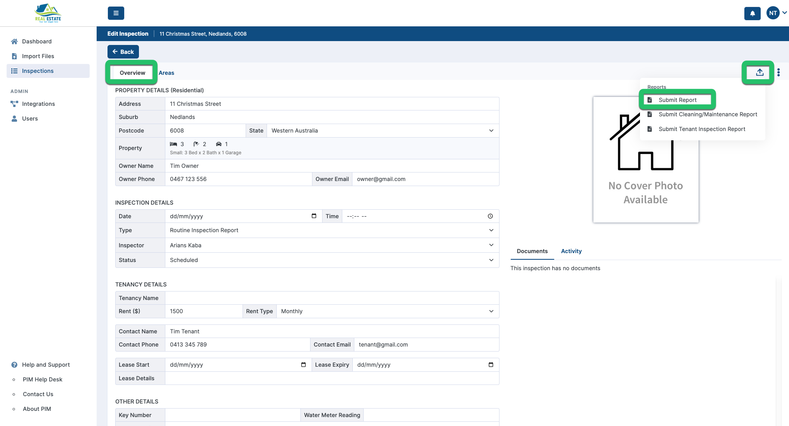Open the PIM Help Desk link
This screenshot has height=426, width=789.
[42, 379]
